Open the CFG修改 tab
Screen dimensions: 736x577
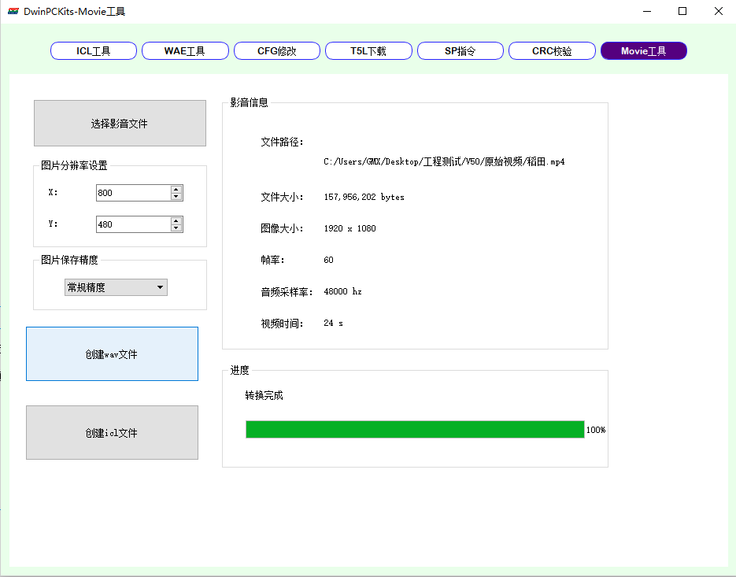point(276,51)
